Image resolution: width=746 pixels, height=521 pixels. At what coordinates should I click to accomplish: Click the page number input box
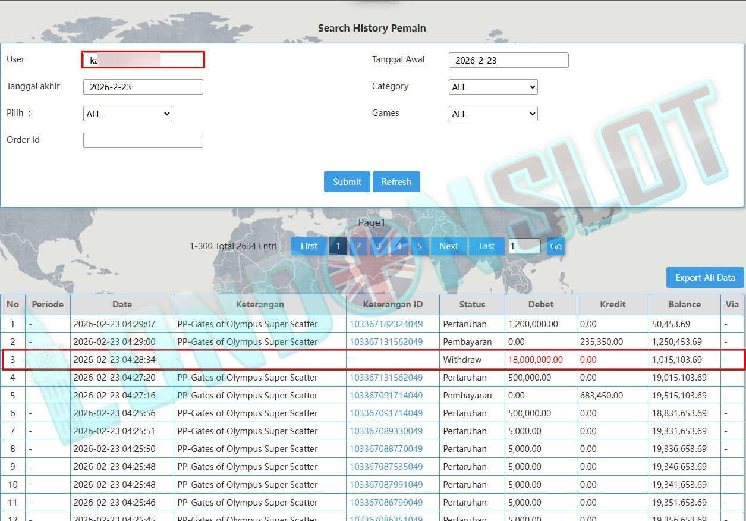tap(524, 246)
